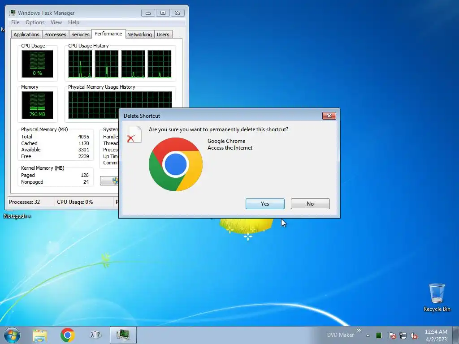Open the View menu in Task Manager
Screen dimensions: 459x344
tap(56, 22)
